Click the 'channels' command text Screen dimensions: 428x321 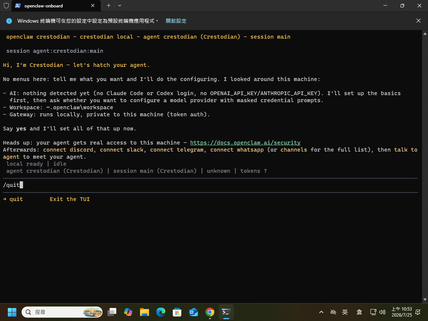[294, 150]
